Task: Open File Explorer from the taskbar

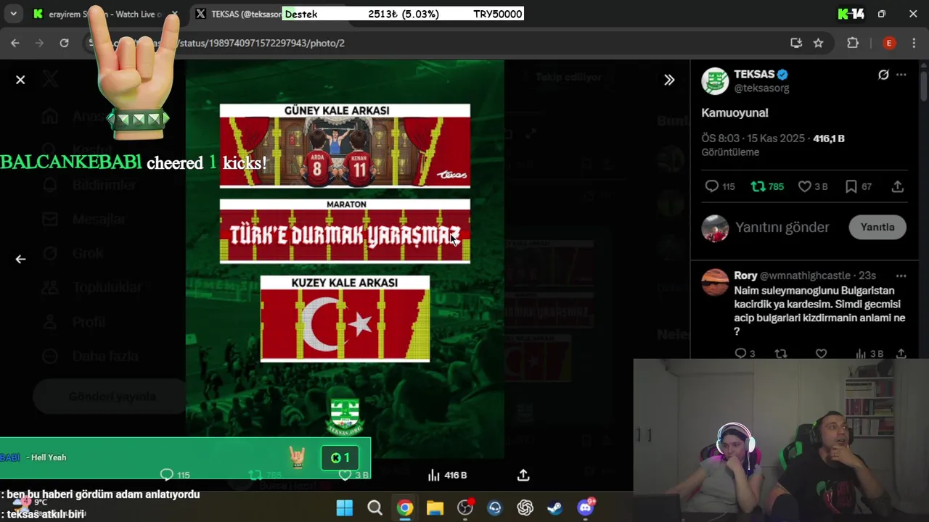Action: (x=435, y=507)
